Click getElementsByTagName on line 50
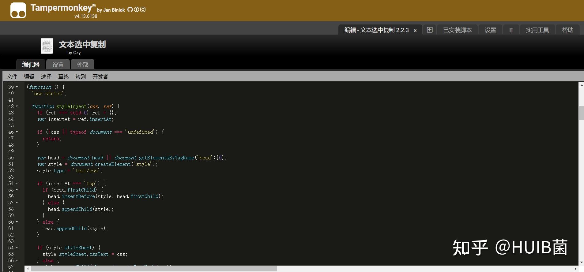584x272 pixels. coord(166,158)
